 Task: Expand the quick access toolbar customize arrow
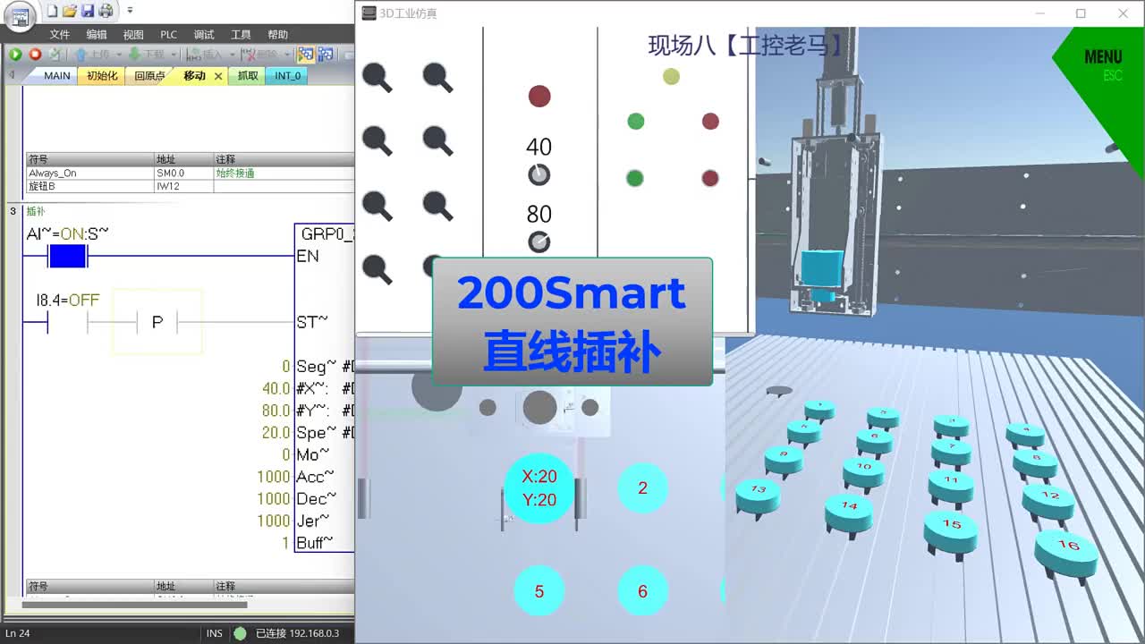[130, 11]
